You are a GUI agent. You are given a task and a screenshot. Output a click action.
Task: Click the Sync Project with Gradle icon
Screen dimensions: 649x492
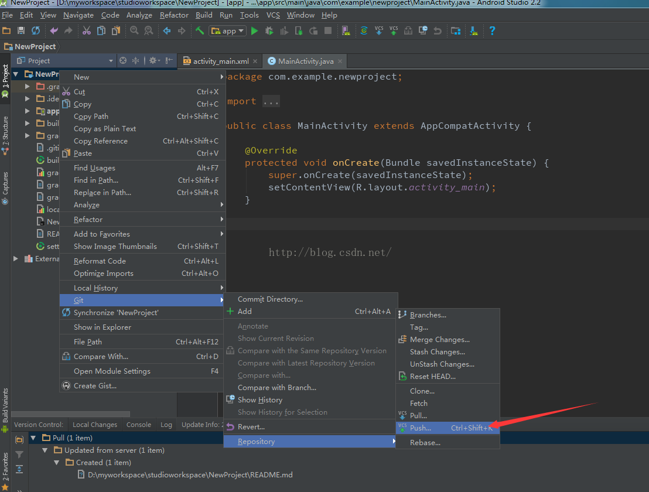[x=364, y=30]
